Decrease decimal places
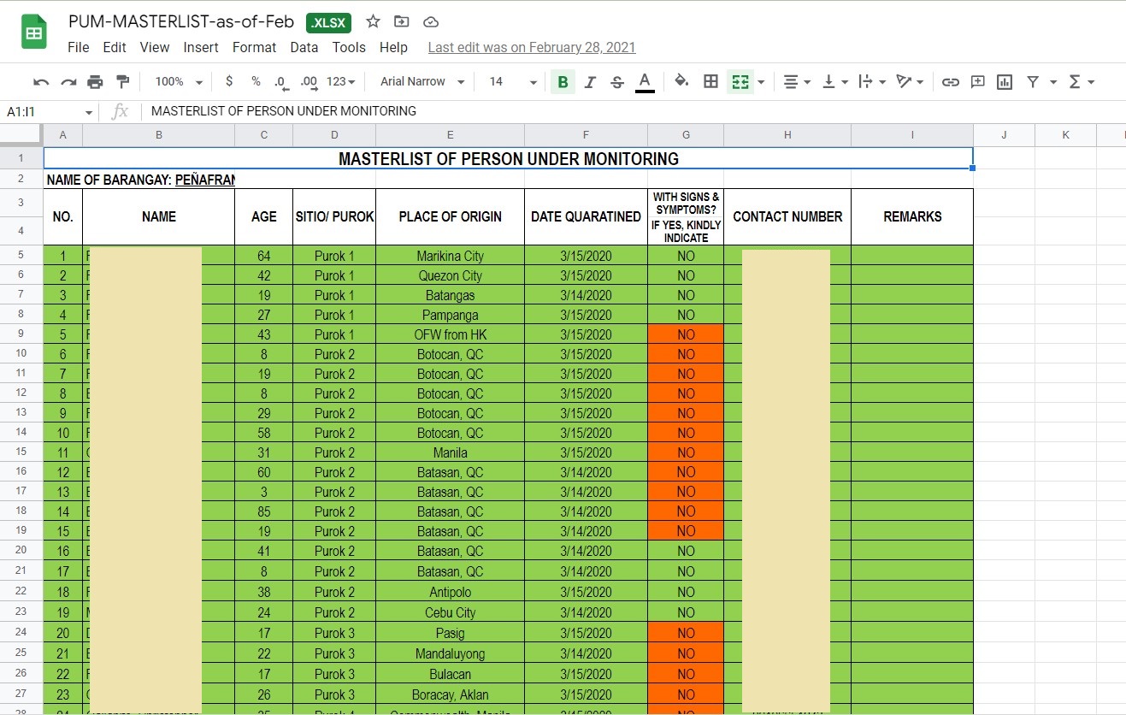1126x715 pixels. 280,82
